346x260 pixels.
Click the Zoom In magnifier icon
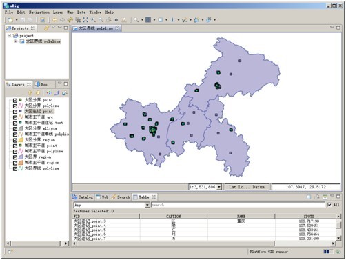[x=93, y=20]
